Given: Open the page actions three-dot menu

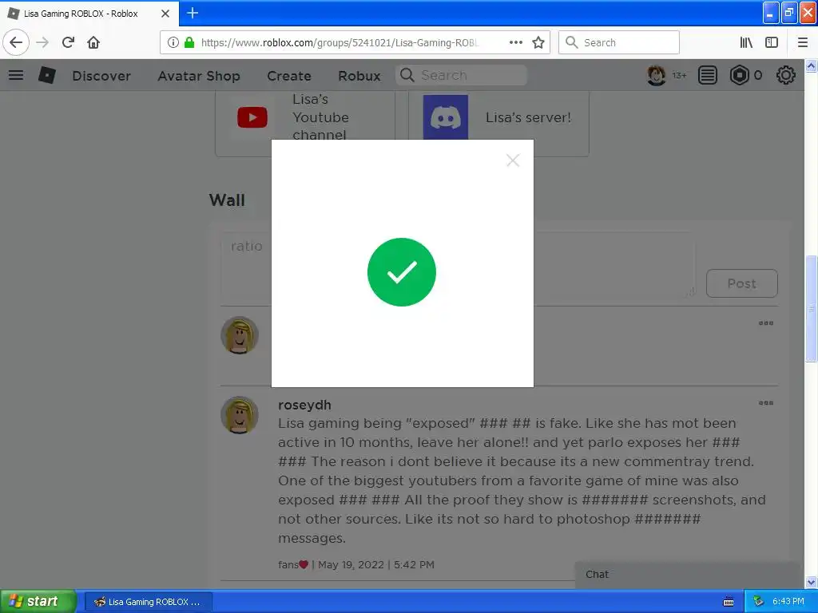Looking at the screenshot, I should click(516, 42).
